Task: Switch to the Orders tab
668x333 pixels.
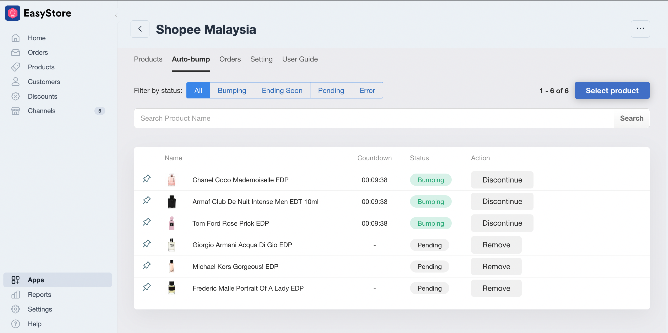Action: point(230,59)
